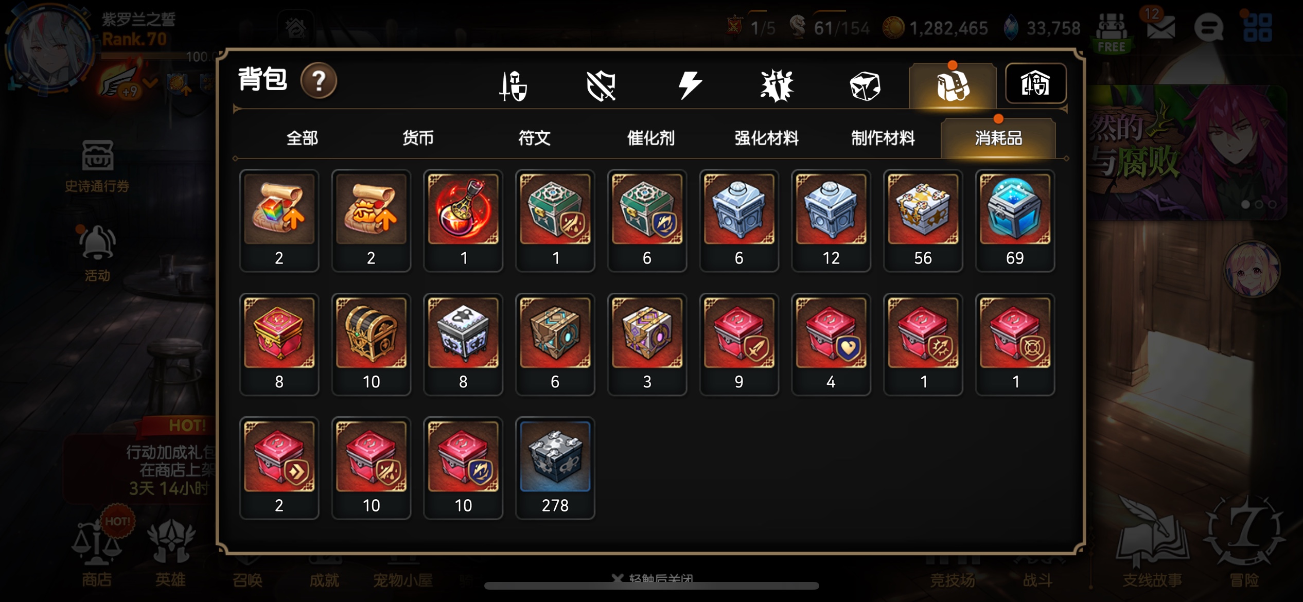
Task: Open the helmet armory icon button
Action: pos(1035,84)
